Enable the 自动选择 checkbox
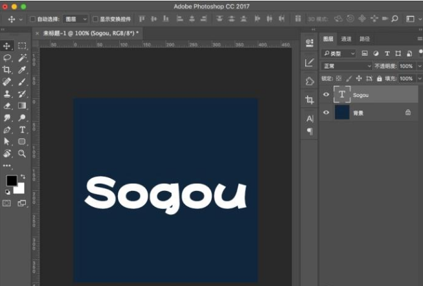 pos(32,19)
